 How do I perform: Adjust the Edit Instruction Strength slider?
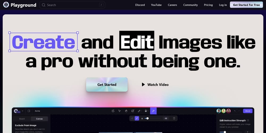click(x=225, y=132)
